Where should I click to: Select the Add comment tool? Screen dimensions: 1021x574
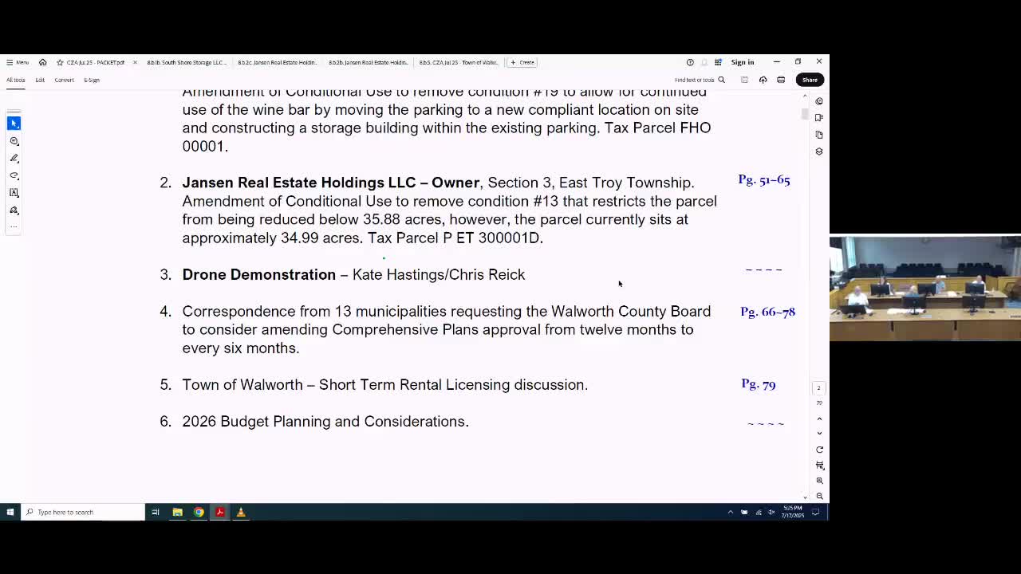[14, 141]
